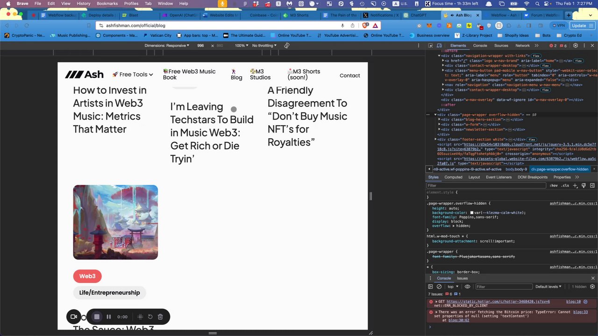
Task: Click the rotate screen icon in device toolbar
Action: coord(287,45)
